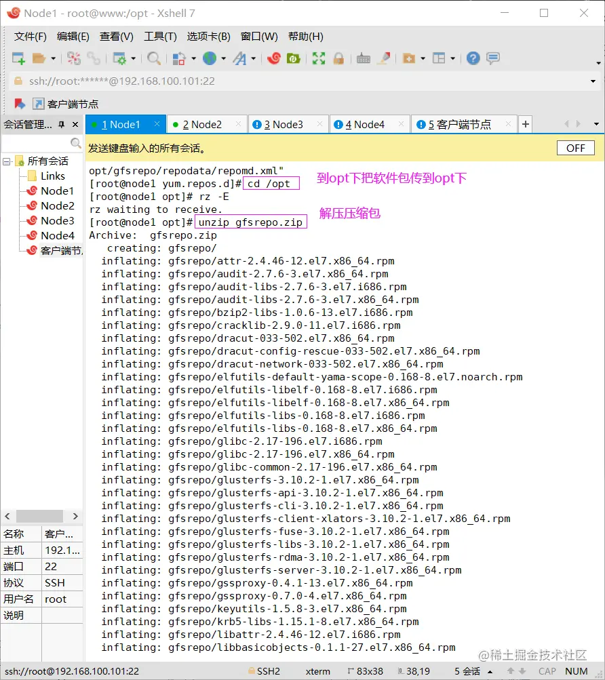Viewport: 605px width, 680px height.
Task: Click the ssh address bar field
Action: tap(304, 81)
